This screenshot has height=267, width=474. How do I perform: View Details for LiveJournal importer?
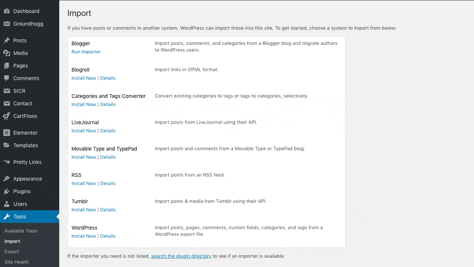[108, 131]
